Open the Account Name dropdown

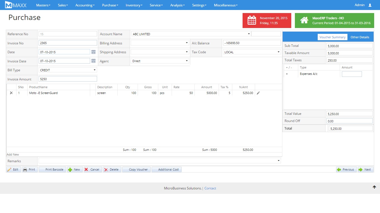click(191, 34)
